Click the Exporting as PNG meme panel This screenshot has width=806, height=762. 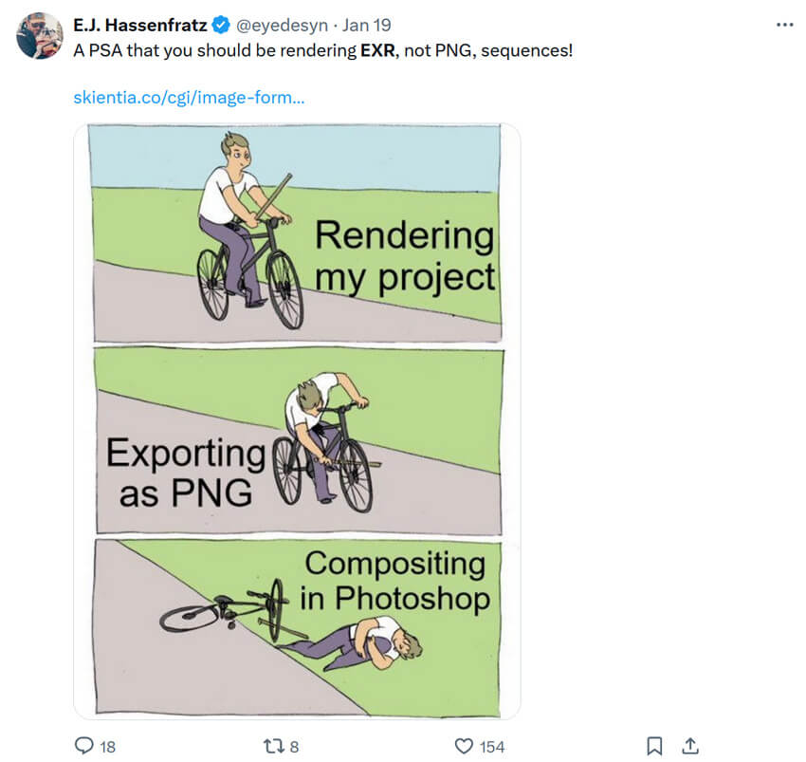pos(299,441)
